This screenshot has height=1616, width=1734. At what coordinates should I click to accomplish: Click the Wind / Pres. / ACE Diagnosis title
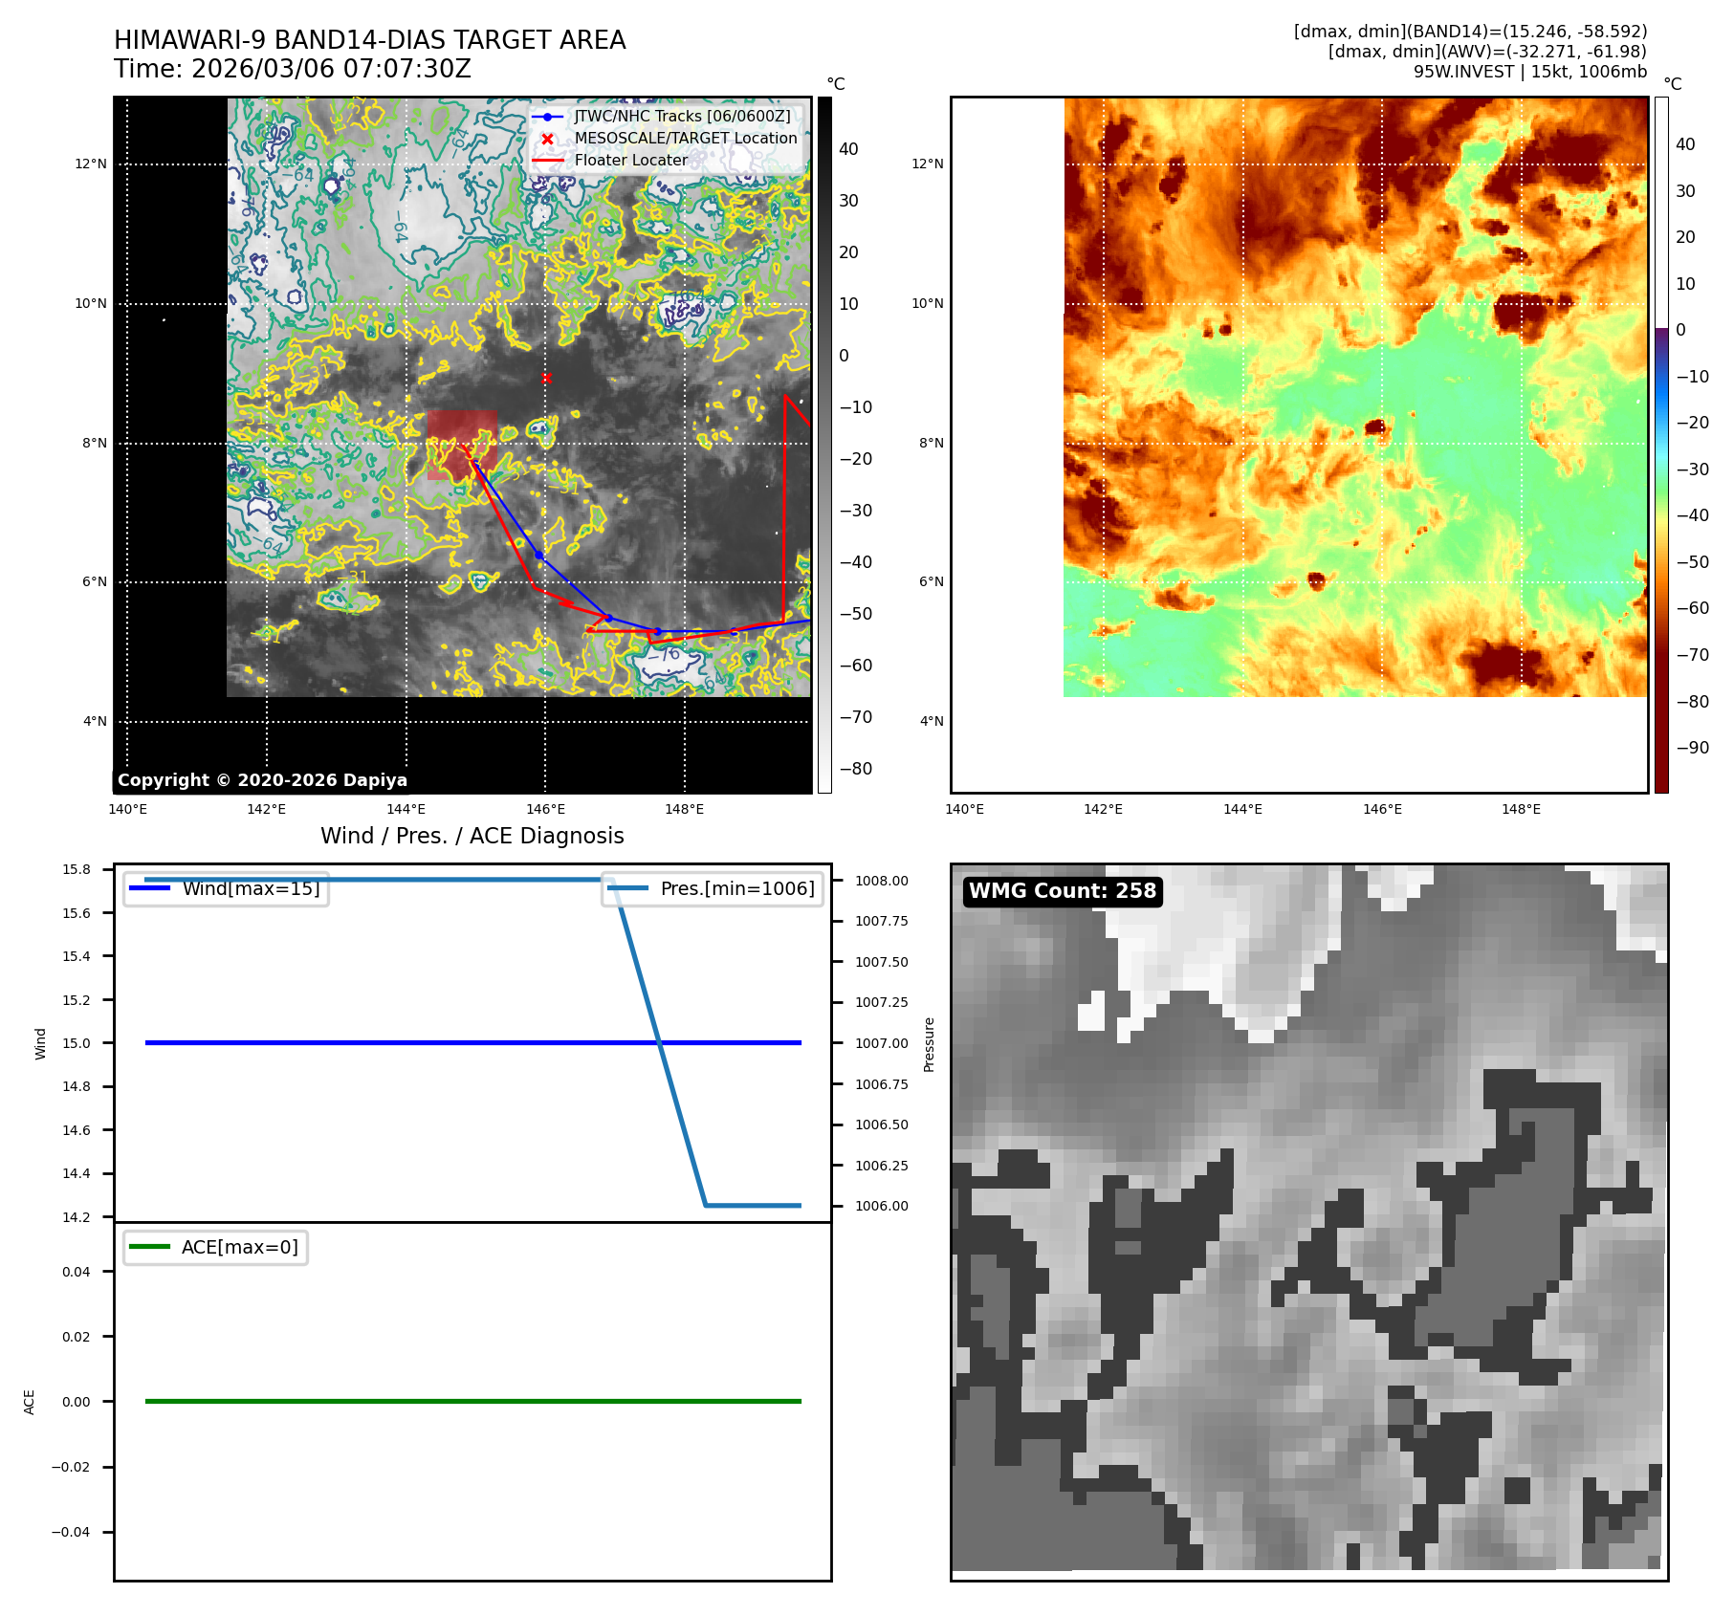472,836
